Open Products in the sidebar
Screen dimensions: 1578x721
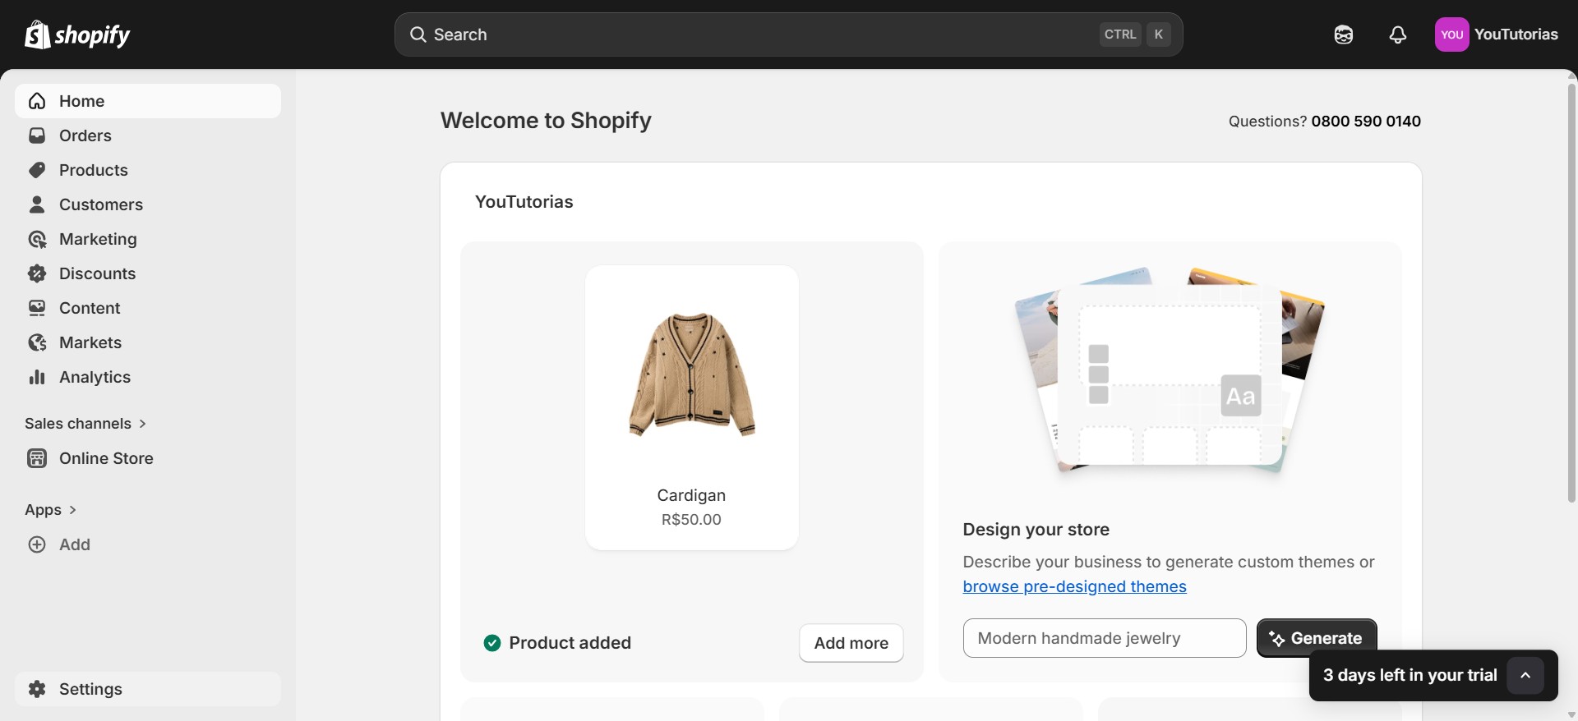click(148, 170)
